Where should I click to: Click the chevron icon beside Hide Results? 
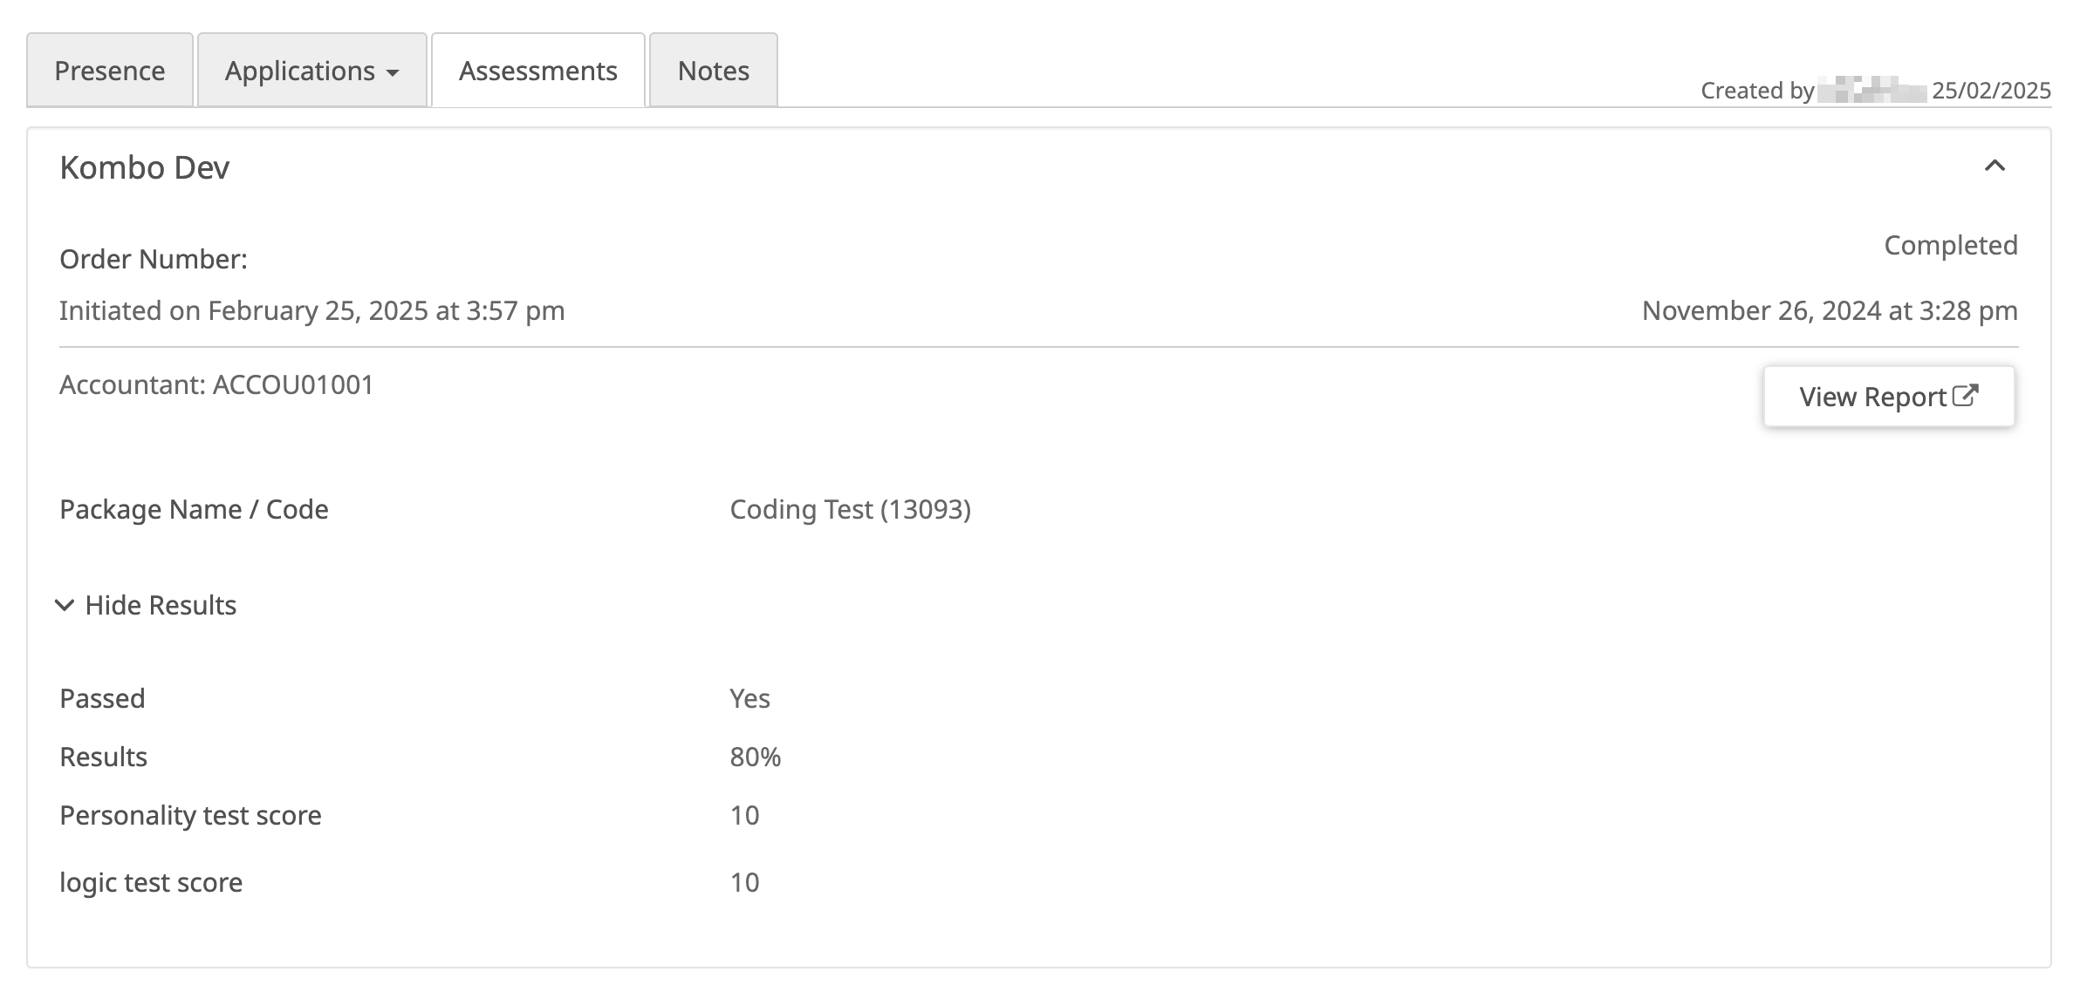coord(65,605)
